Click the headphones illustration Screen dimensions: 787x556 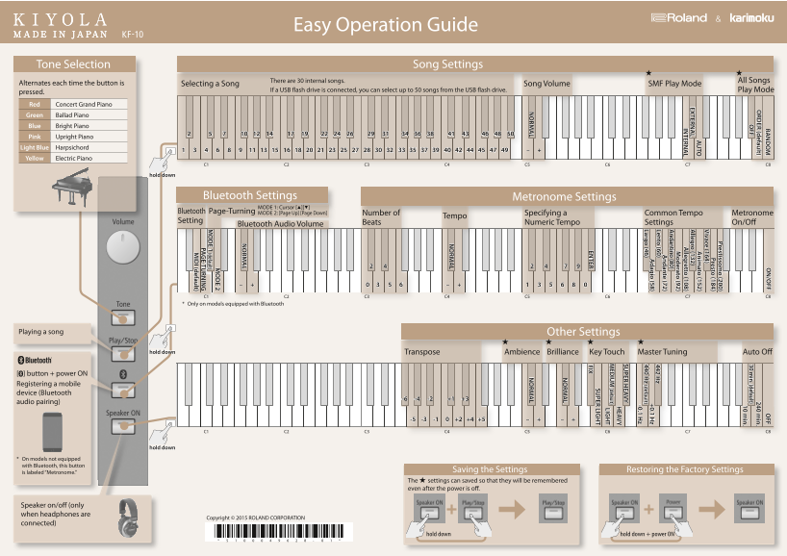pos(128,518)
